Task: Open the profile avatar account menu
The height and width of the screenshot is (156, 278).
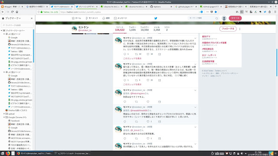Action: (224, 18)
